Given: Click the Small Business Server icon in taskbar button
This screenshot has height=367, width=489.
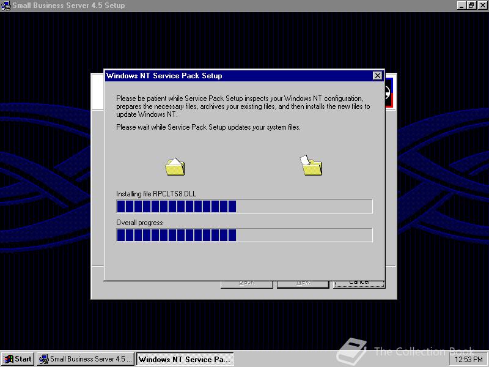Looking at the screenshot, I should tap(43, 359).
